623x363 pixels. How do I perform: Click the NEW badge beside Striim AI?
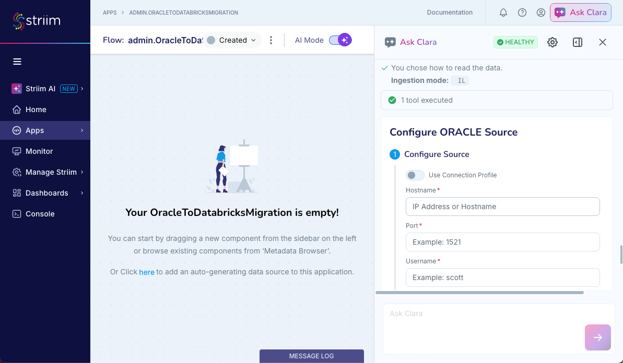click(69, 89)
